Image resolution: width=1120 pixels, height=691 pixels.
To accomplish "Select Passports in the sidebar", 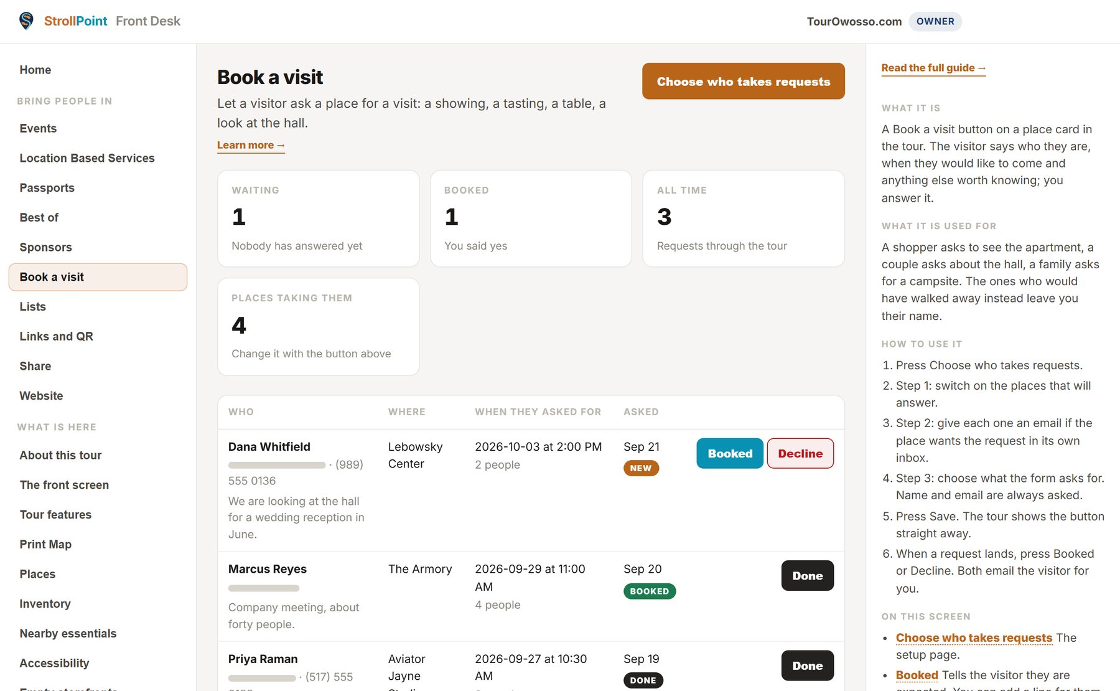I will [x=47, y=188].
